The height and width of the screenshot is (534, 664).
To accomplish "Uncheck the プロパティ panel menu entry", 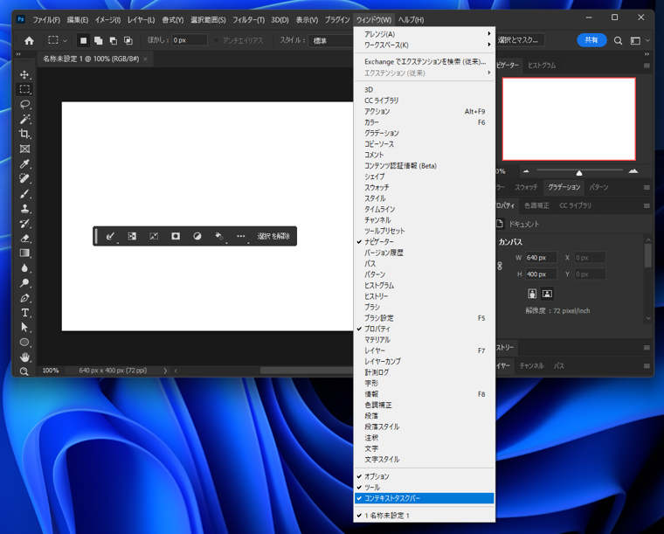I will [377, 329].
